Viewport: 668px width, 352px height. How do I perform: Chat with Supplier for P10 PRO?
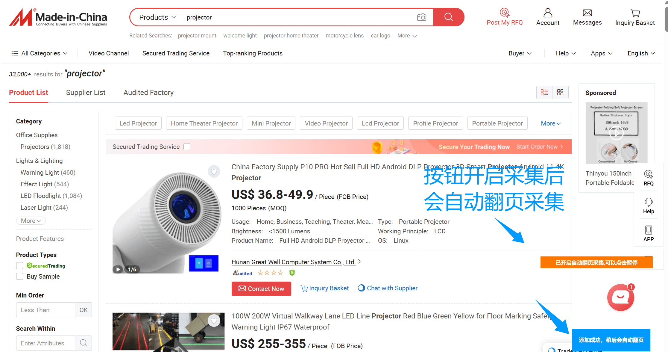pos(388,288)
